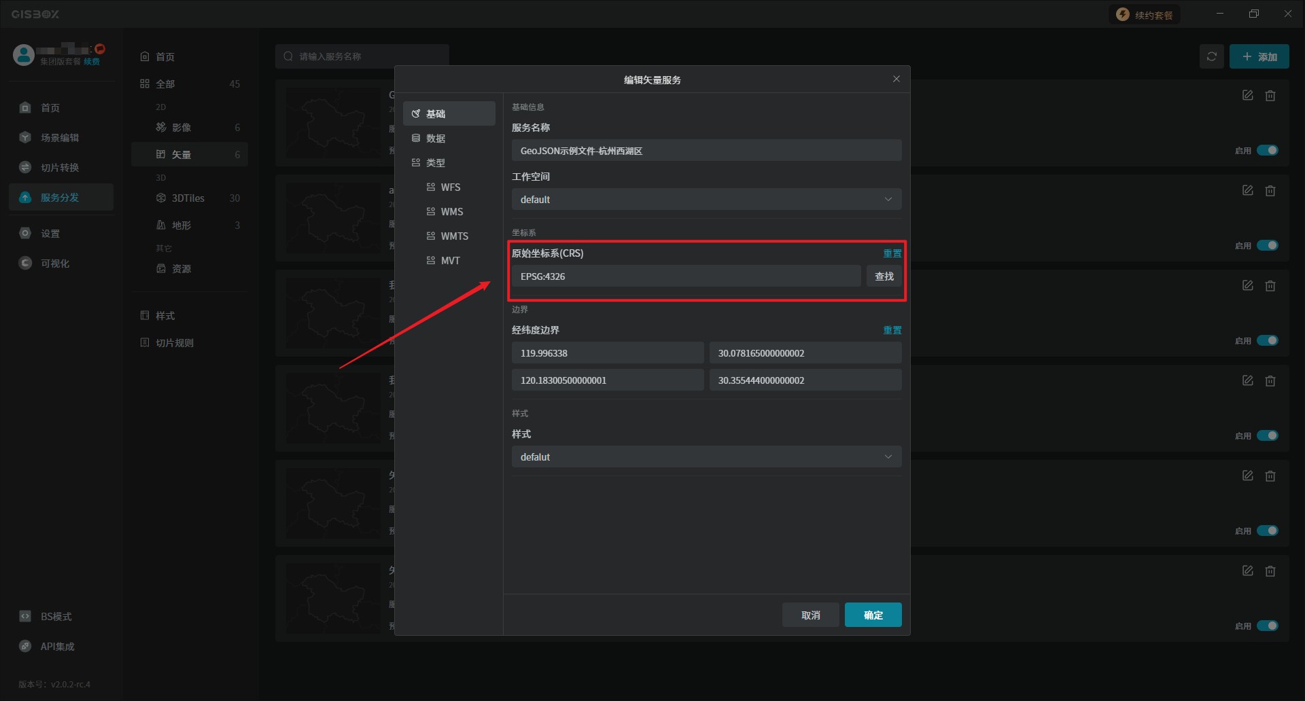Switch to BS模式 at the sidebar bottom
Image resolution: width=1305 pixels, height=701 pixels.
coord(56,617)
